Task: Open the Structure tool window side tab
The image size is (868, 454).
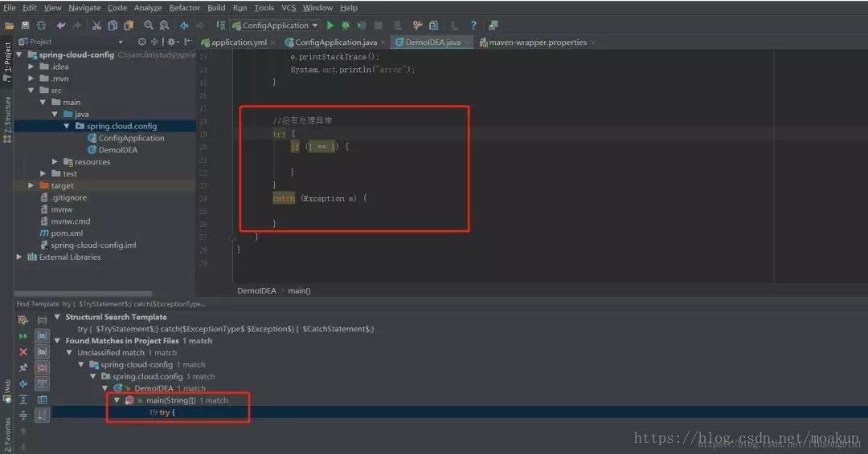Action: [x=7, y=120]
